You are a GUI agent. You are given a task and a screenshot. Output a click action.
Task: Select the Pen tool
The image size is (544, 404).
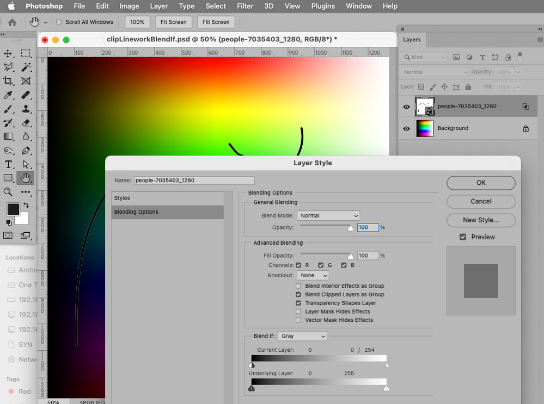26,151
